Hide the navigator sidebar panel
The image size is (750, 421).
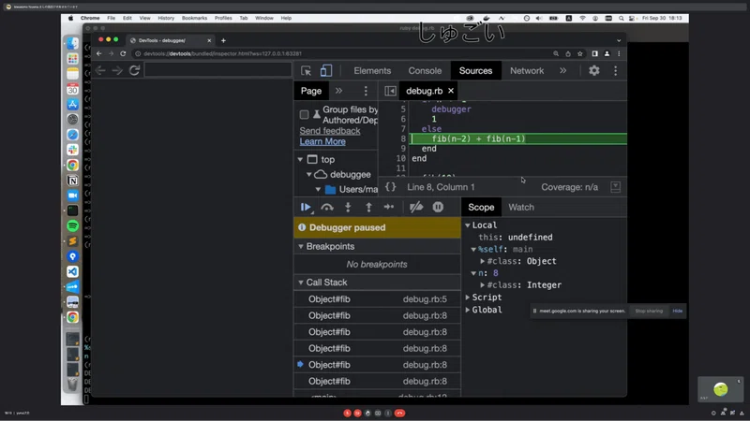click(390, 91)
